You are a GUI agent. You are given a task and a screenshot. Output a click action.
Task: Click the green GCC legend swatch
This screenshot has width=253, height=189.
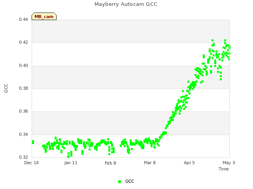[x=119, y=182]
